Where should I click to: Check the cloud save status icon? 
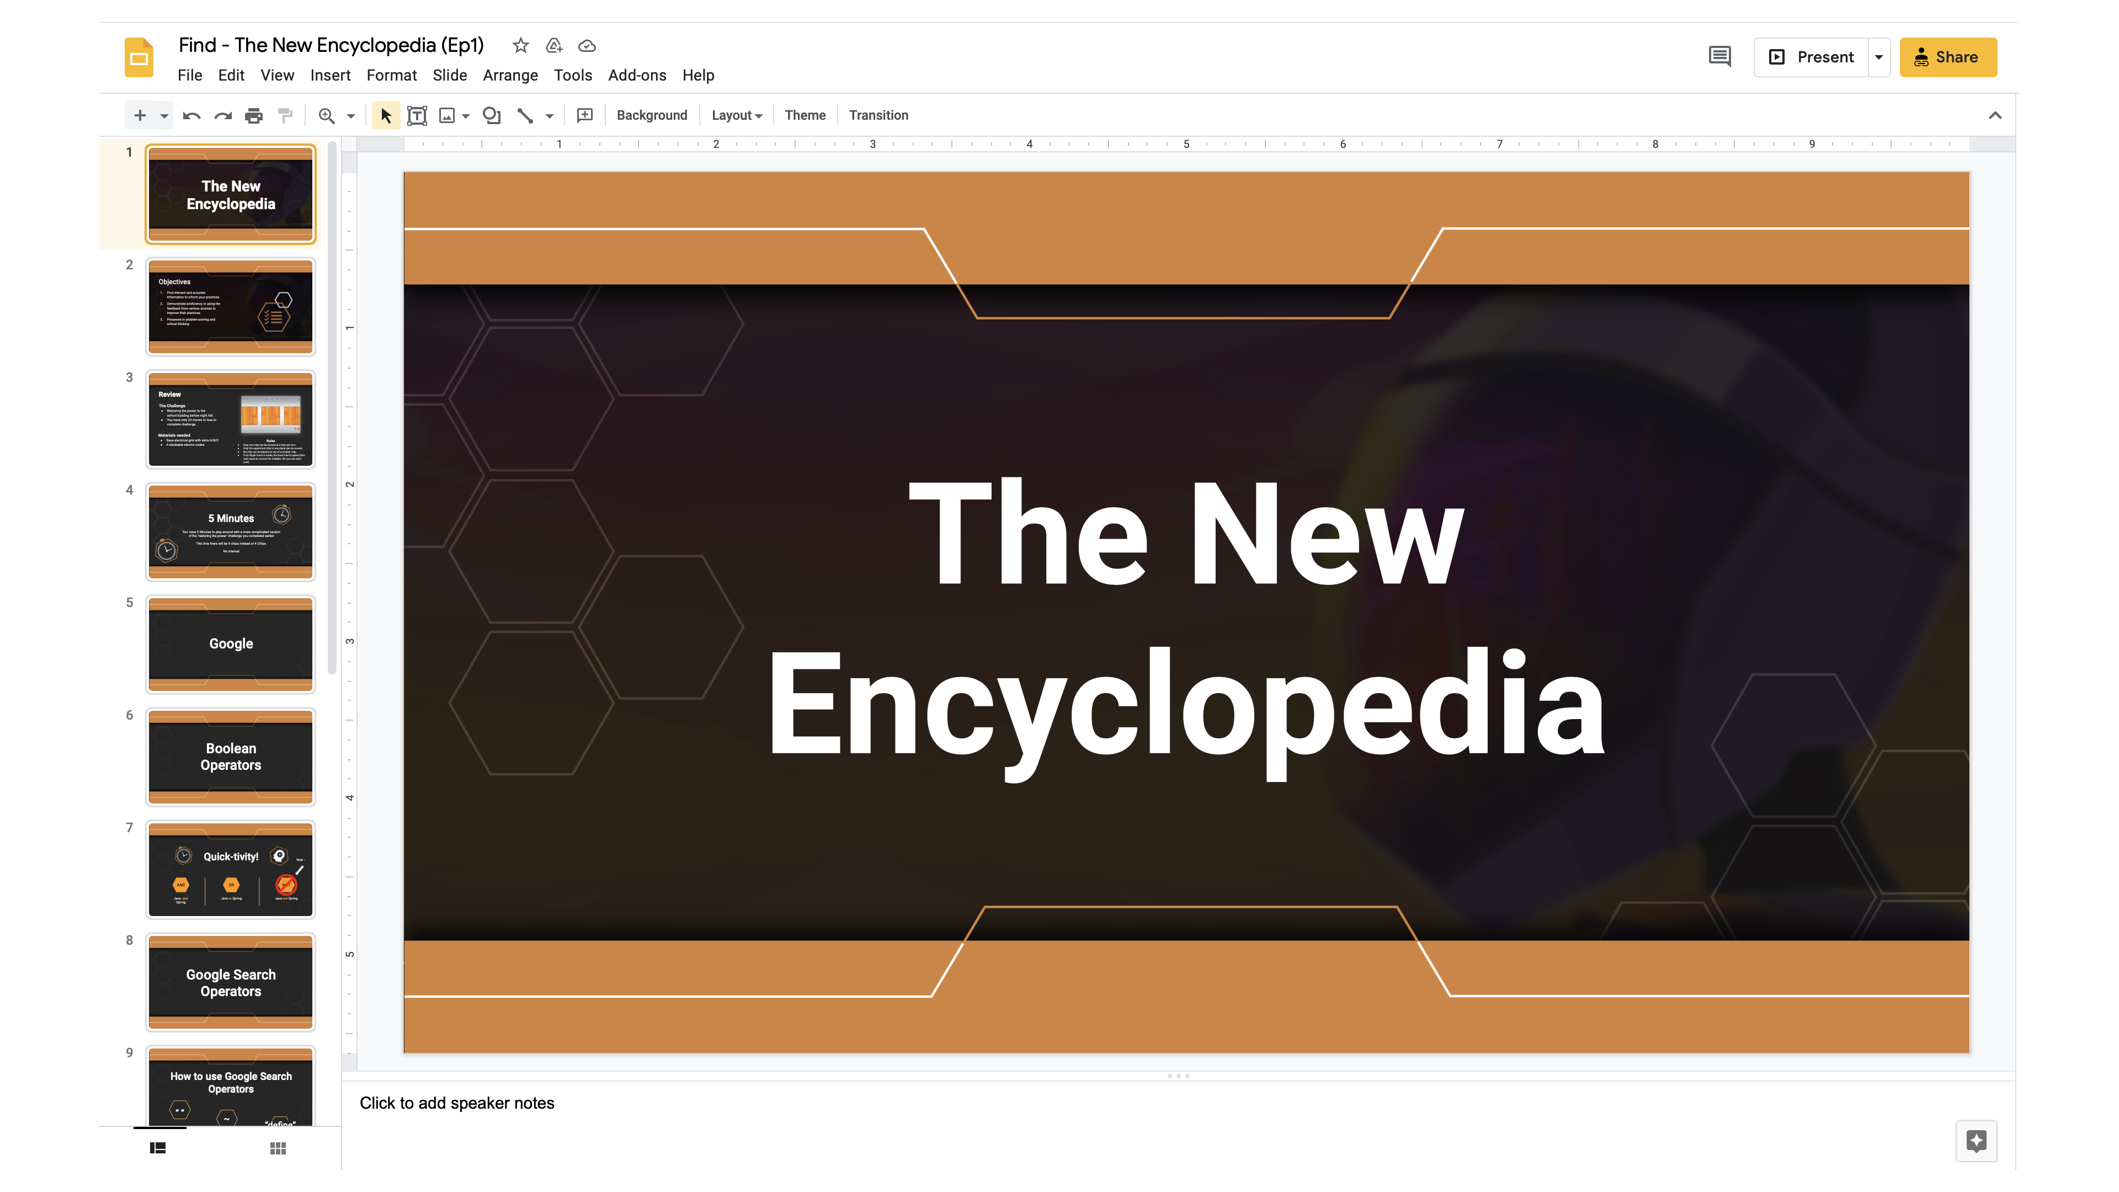click(587, 45)
